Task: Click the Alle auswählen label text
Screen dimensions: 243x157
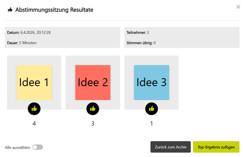Action: tap(18, 148)
